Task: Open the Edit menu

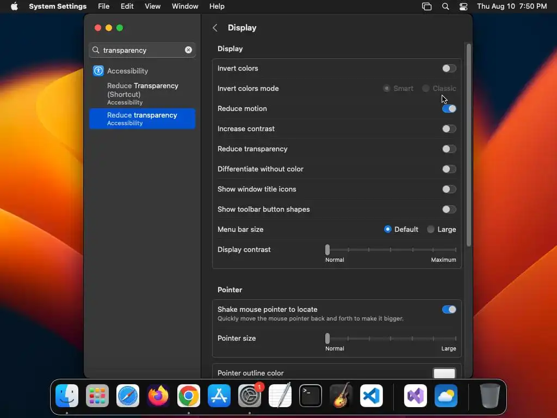Action: (x=127, y=7)
